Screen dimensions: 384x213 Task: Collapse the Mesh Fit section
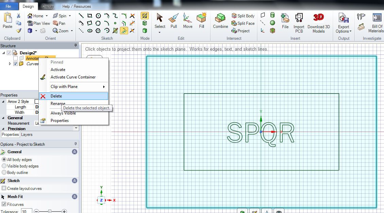[x=74, y=197]
